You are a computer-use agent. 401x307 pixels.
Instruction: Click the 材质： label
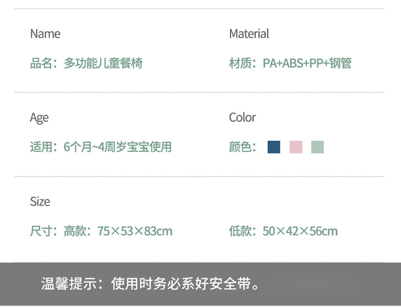pos(244,63)
